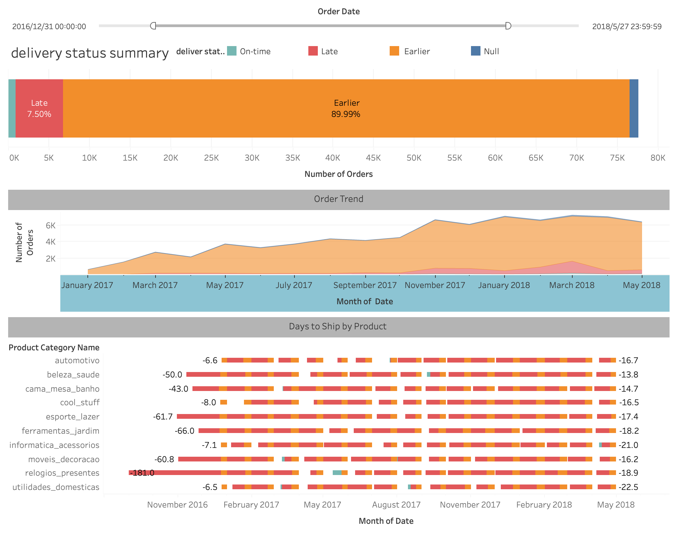This screenshot has width=677, height=536.
Task: Select the utilidades_domesticas category row label
Action: (56, 487)
